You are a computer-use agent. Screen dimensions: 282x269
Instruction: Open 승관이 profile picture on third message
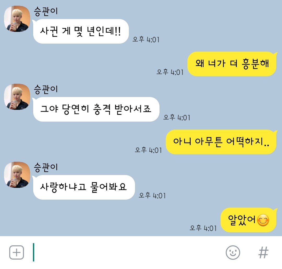(17, 175)
